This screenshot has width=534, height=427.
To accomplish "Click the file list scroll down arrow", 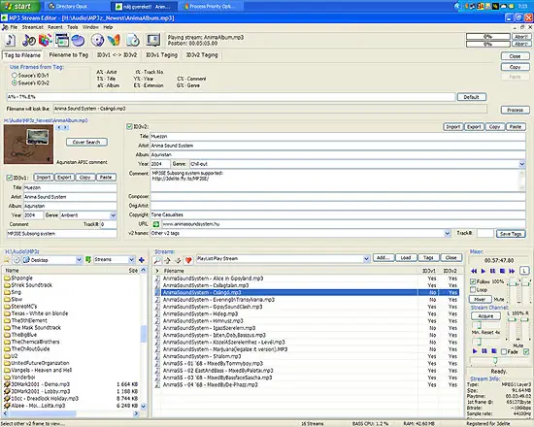I will pos(144,406).
